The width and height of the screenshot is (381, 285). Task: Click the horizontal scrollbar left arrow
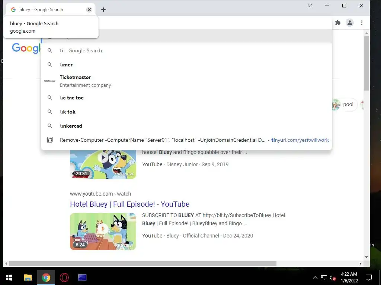[6, 264]
